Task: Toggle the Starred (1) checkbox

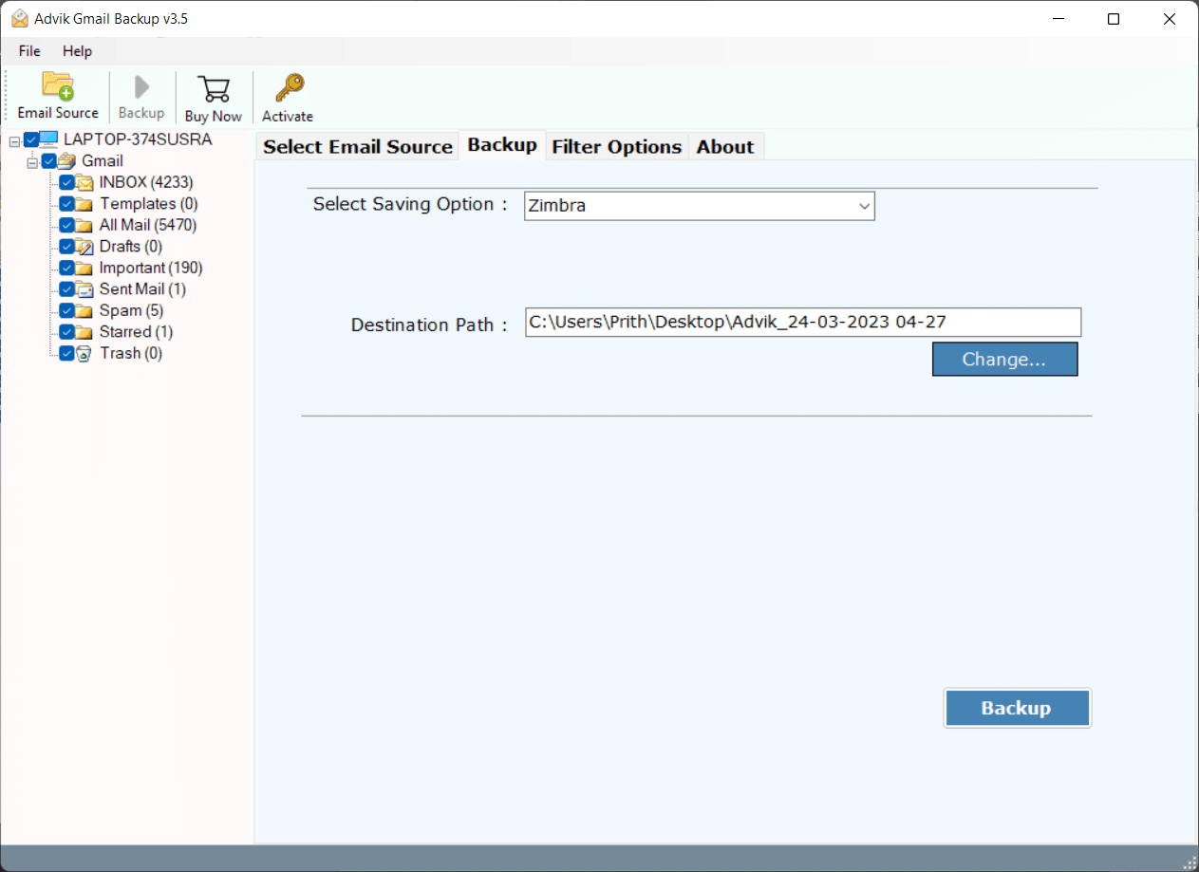Action: (66, 332)
